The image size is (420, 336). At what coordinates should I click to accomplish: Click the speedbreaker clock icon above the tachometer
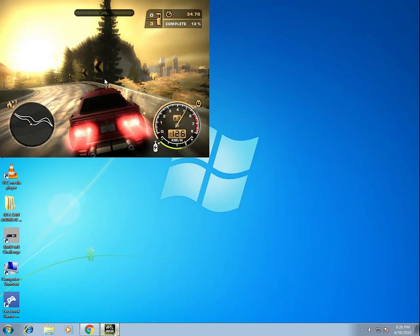198,104
